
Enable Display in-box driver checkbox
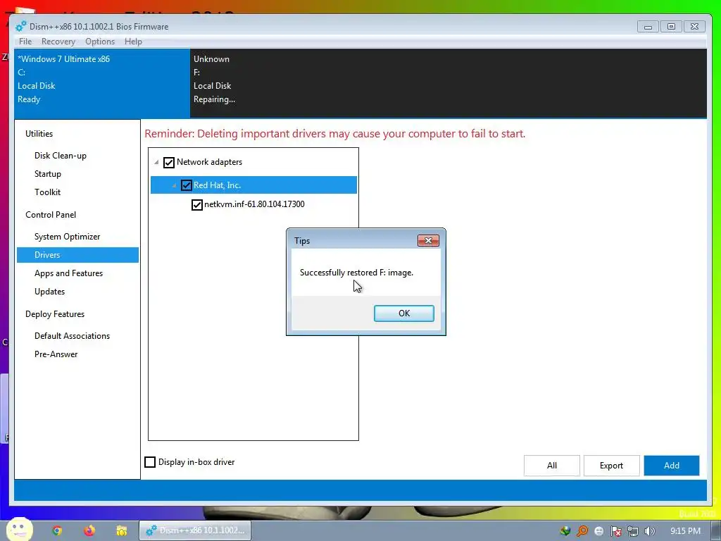point(150,462)
